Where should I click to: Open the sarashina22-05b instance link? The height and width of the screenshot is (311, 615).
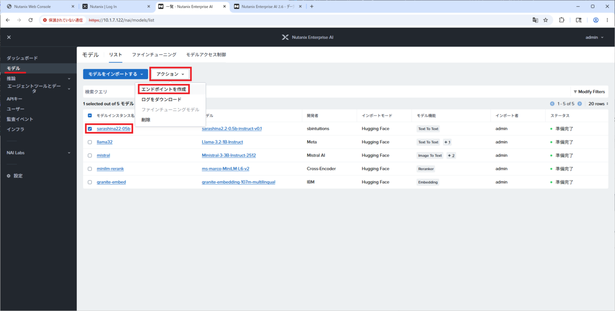(x=114, y=129)
